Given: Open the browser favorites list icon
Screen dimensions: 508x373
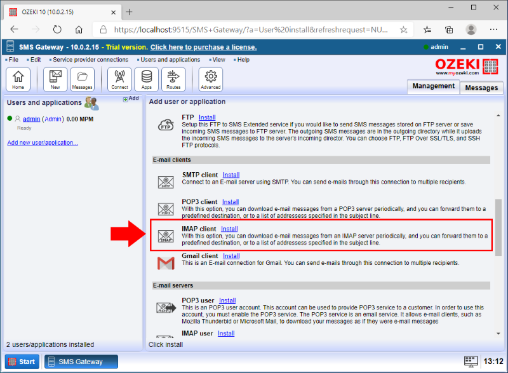Looking at the screenshot, I should pyautogui.click(x=427, y=30).
